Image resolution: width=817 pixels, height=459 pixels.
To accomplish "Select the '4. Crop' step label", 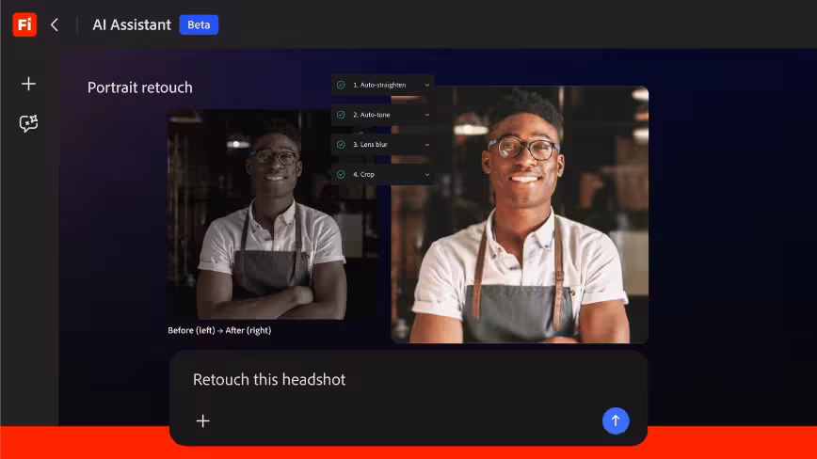I will [x=363, y=174].
